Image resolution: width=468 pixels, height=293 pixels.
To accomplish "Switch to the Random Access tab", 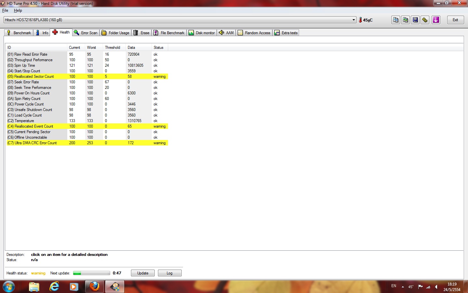I will click(x=254, y=33).
